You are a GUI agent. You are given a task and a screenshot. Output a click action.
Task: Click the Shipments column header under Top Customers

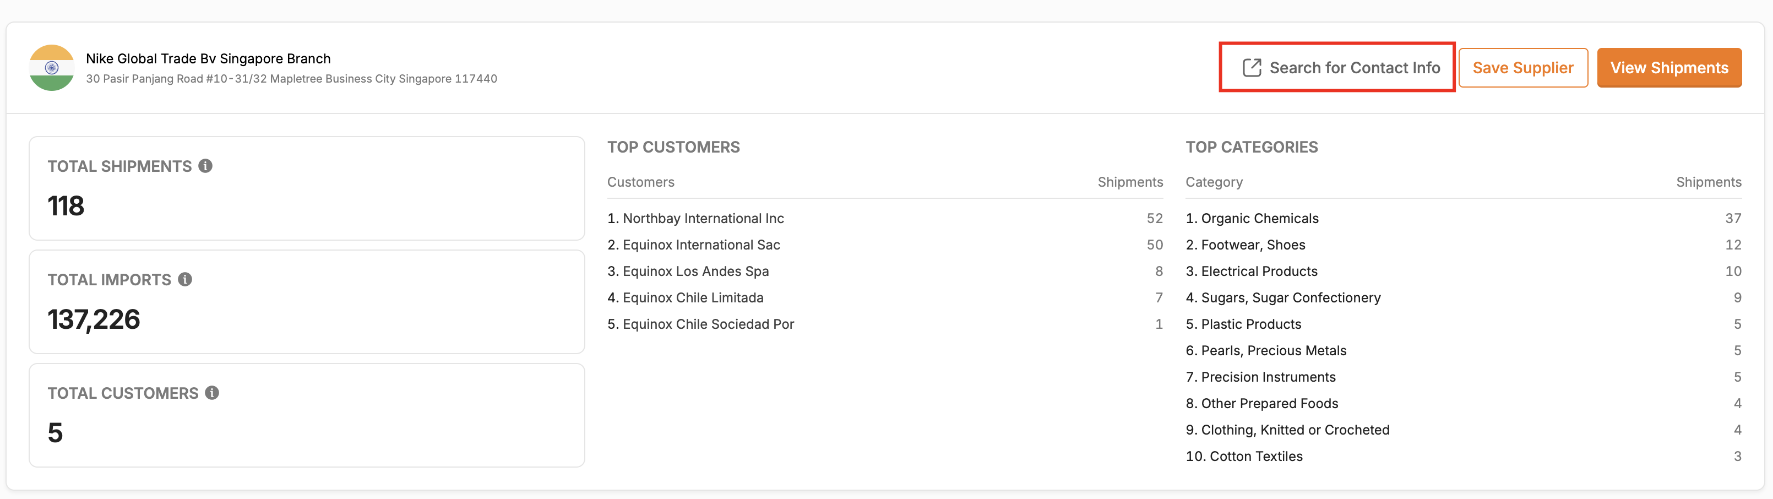point(1129,182)
